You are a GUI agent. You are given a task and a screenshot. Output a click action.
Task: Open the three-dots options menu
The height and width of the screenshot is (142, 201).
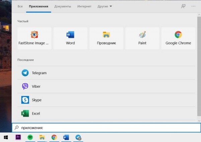[x=193, y=6]
